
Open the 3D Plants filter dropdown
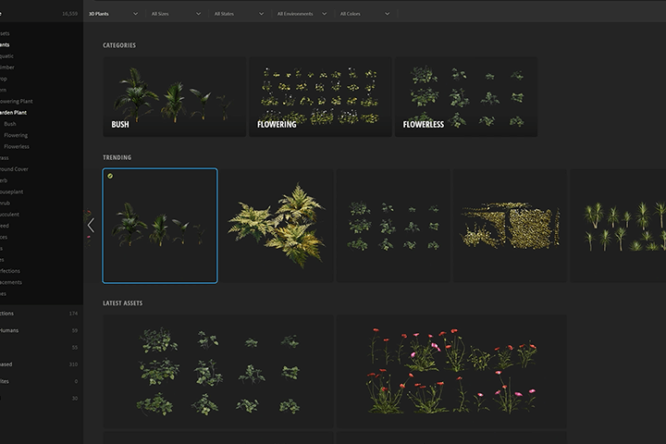coord(113,14)
